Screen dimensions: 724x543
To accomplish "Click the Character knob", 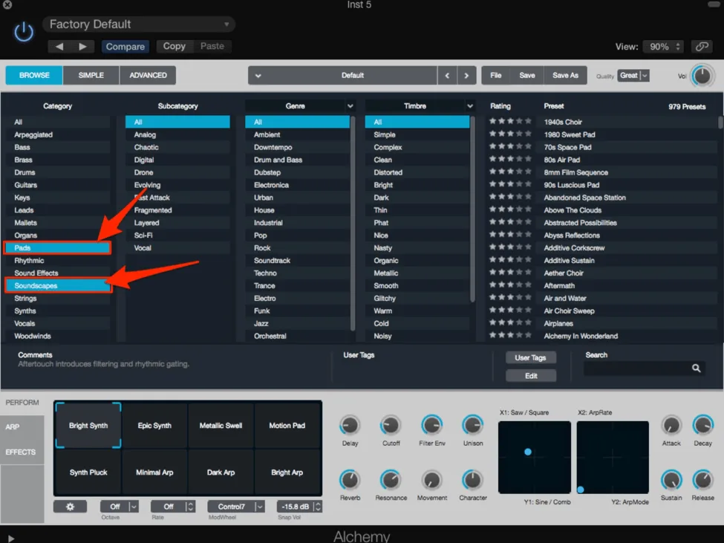I will (473, 480).
